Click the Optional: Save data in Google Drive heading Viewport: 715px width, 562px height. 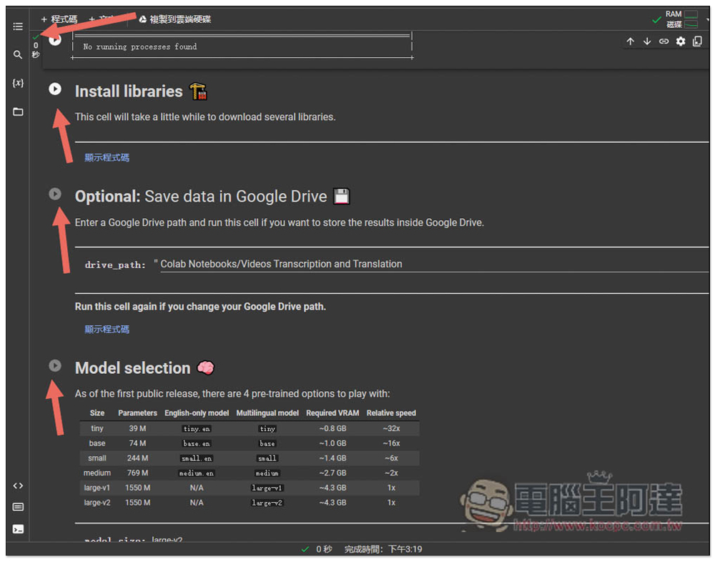(201, 197)
